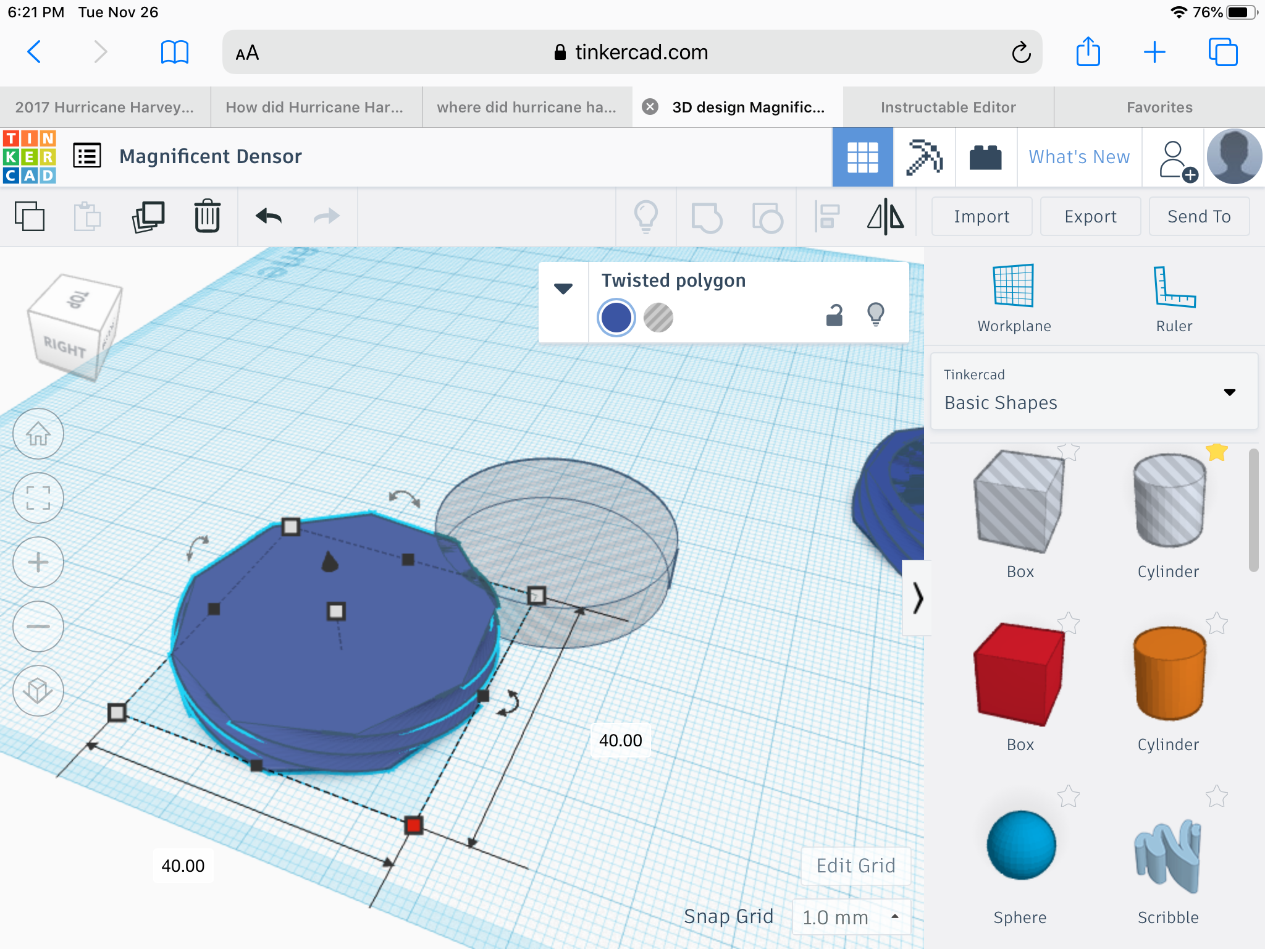
Task: Tap the Safari share icon
Action: (x=1088, y=51)
